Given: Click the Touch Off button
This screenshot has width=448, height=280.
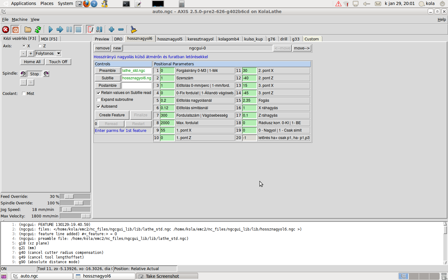Looking at the screenshot, I should 58,62.
